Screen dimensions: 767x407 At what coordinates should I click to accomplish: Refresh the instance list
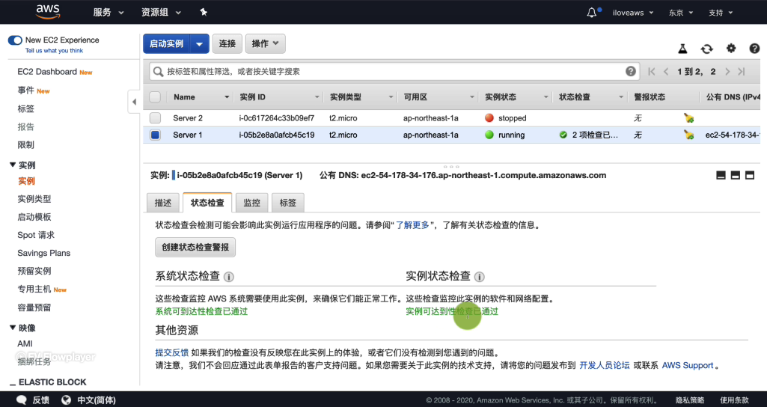pos(707,49)
